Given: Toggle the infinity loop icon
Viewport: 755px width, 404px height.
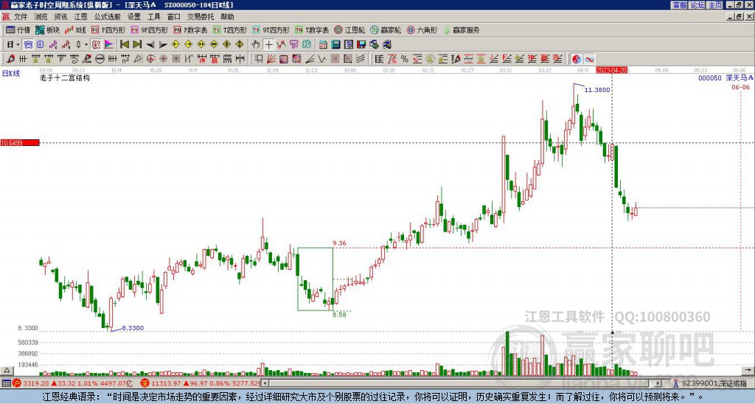Looking at the screenshot, I should [x=589, y=59].
